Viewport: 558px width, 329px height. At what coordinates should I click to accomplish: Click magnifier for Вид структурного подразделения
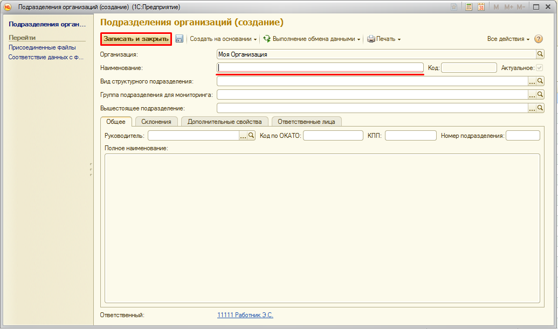540,81
